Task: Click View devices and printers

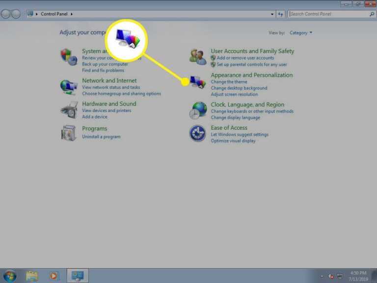Action: (107, 111)
